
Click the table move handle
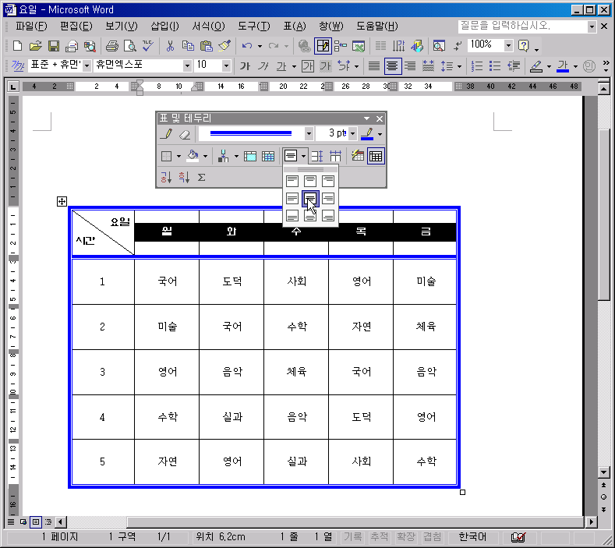(62, 202)
